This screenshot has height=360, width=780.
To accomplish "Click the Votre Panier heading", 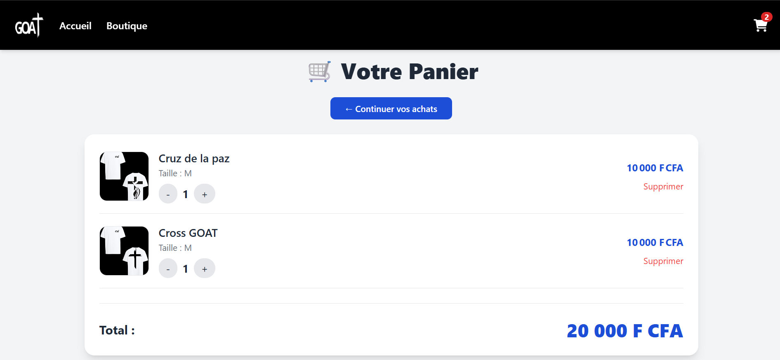I will point(409,72).
